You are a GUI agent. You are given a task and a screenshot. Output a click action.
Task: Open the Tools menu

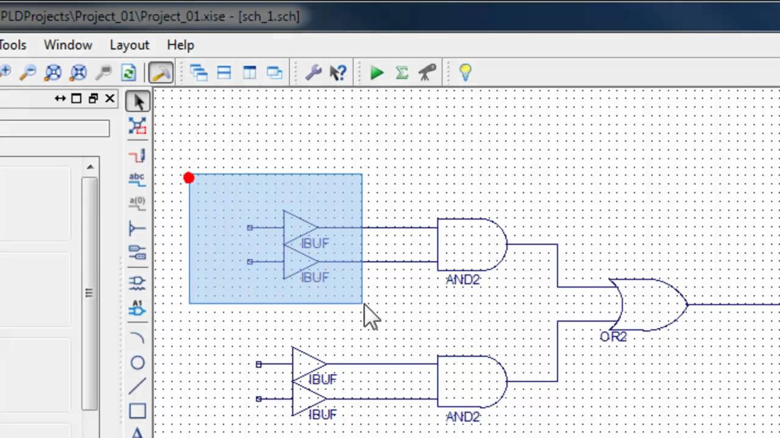click(x=13, y=45)
